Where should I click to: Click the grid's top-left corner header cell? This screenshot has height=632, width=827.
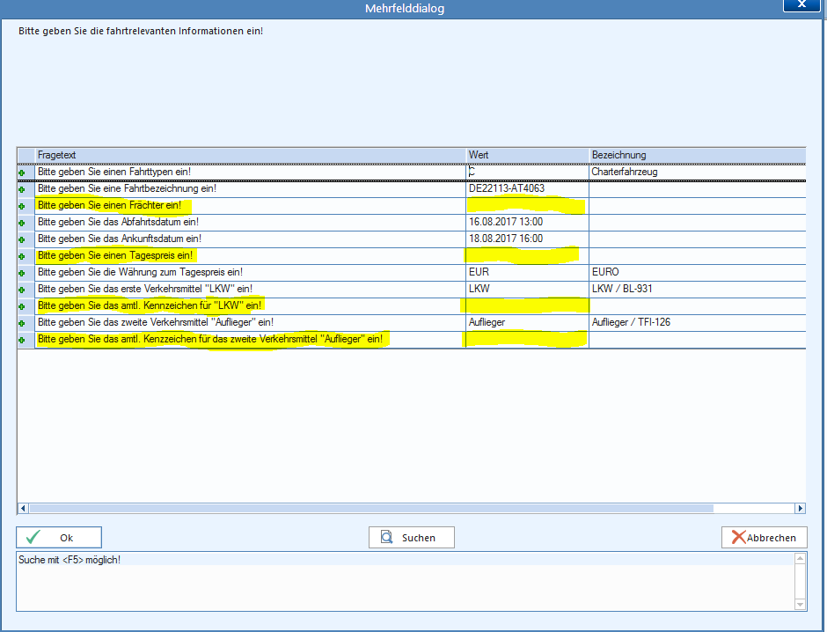click(26, 155)
